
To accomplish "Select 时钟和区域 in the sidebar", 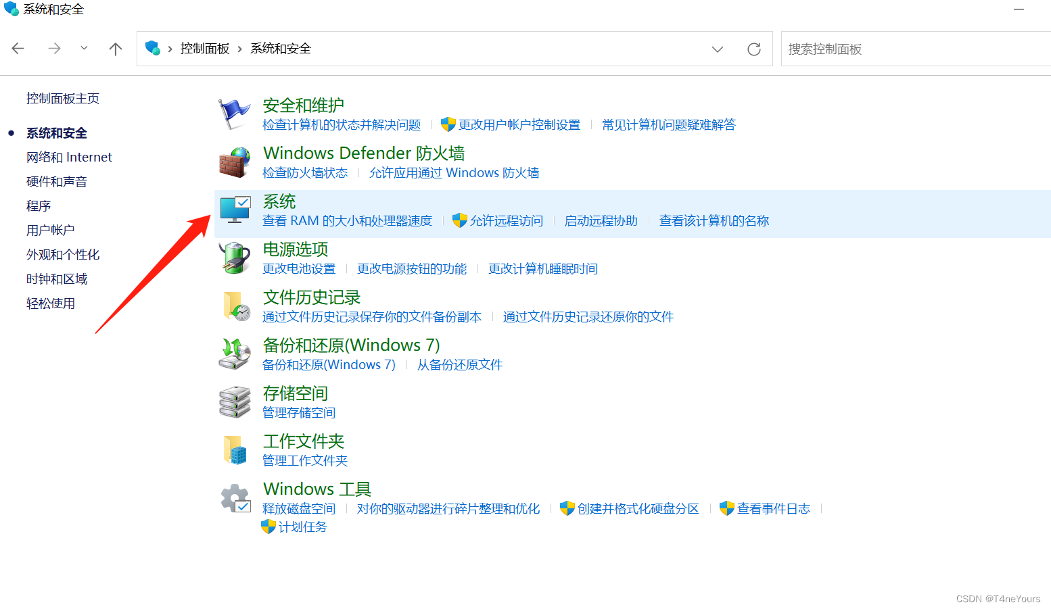I will click(x=57, y=279).
